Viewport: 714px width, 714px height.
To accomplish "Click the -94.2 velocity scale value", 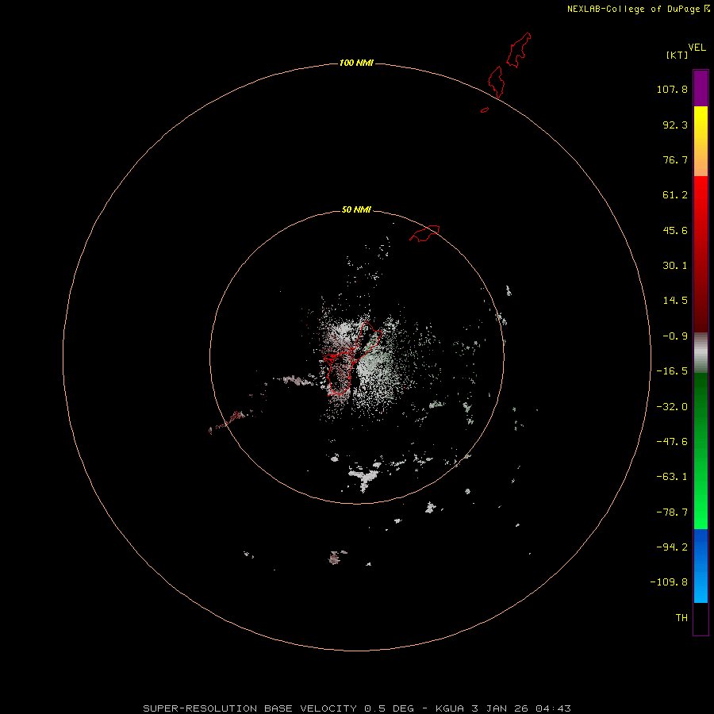I will (x=672, y=547).
